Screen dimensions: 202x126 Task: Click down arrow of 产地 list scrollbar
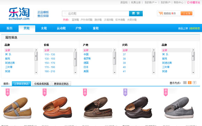pyautogui.click(x=115, y=73)
